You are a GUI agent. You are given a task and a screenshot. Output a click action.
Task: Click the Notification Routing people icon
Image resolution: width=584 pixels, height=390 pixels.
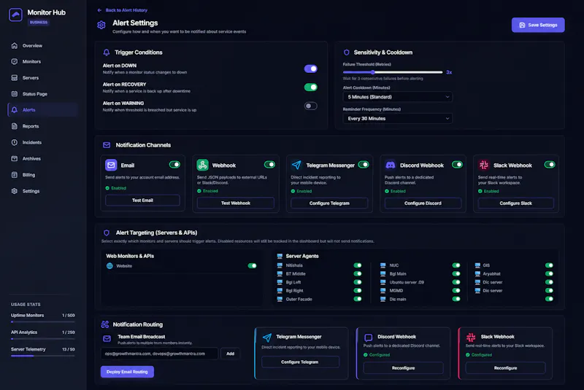click(105, 324)
